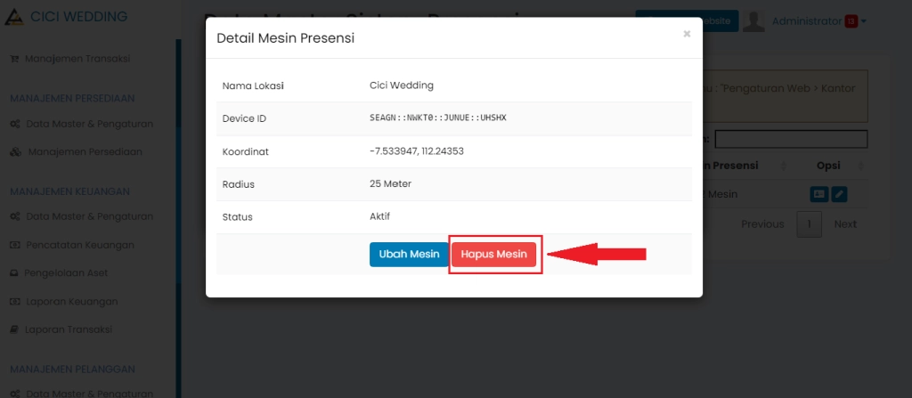Click the gears icon under Manajemen Persediaan heading

15,124
